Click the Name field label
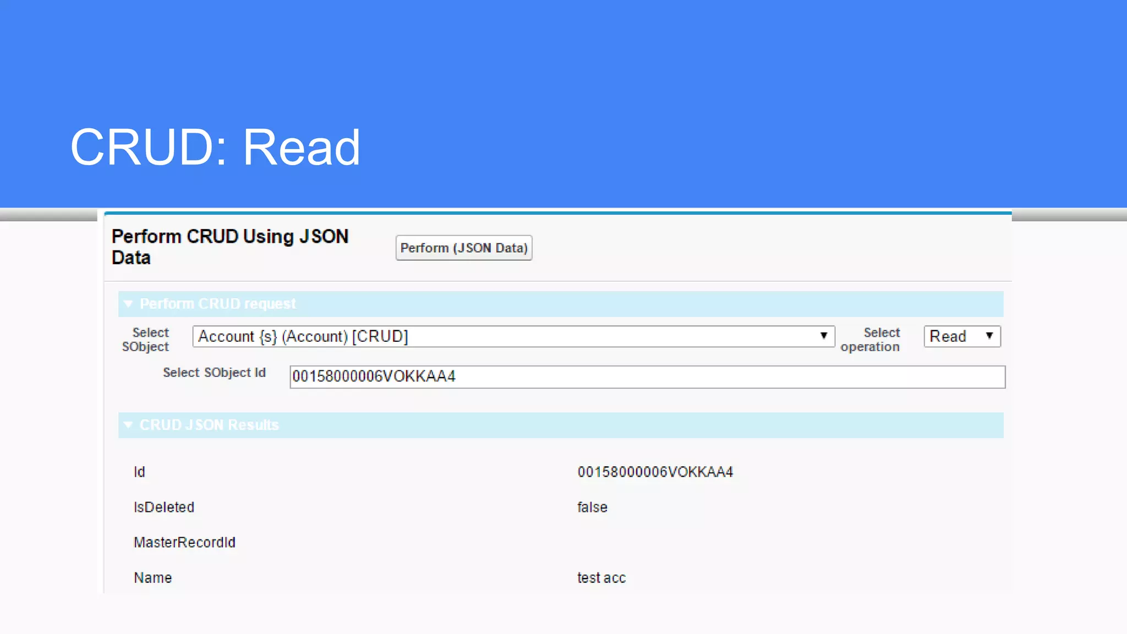 153,578
